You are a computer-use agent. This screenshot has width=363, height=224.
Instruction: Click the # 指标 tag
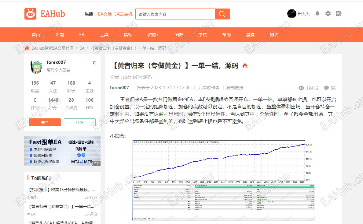point(33,198)
